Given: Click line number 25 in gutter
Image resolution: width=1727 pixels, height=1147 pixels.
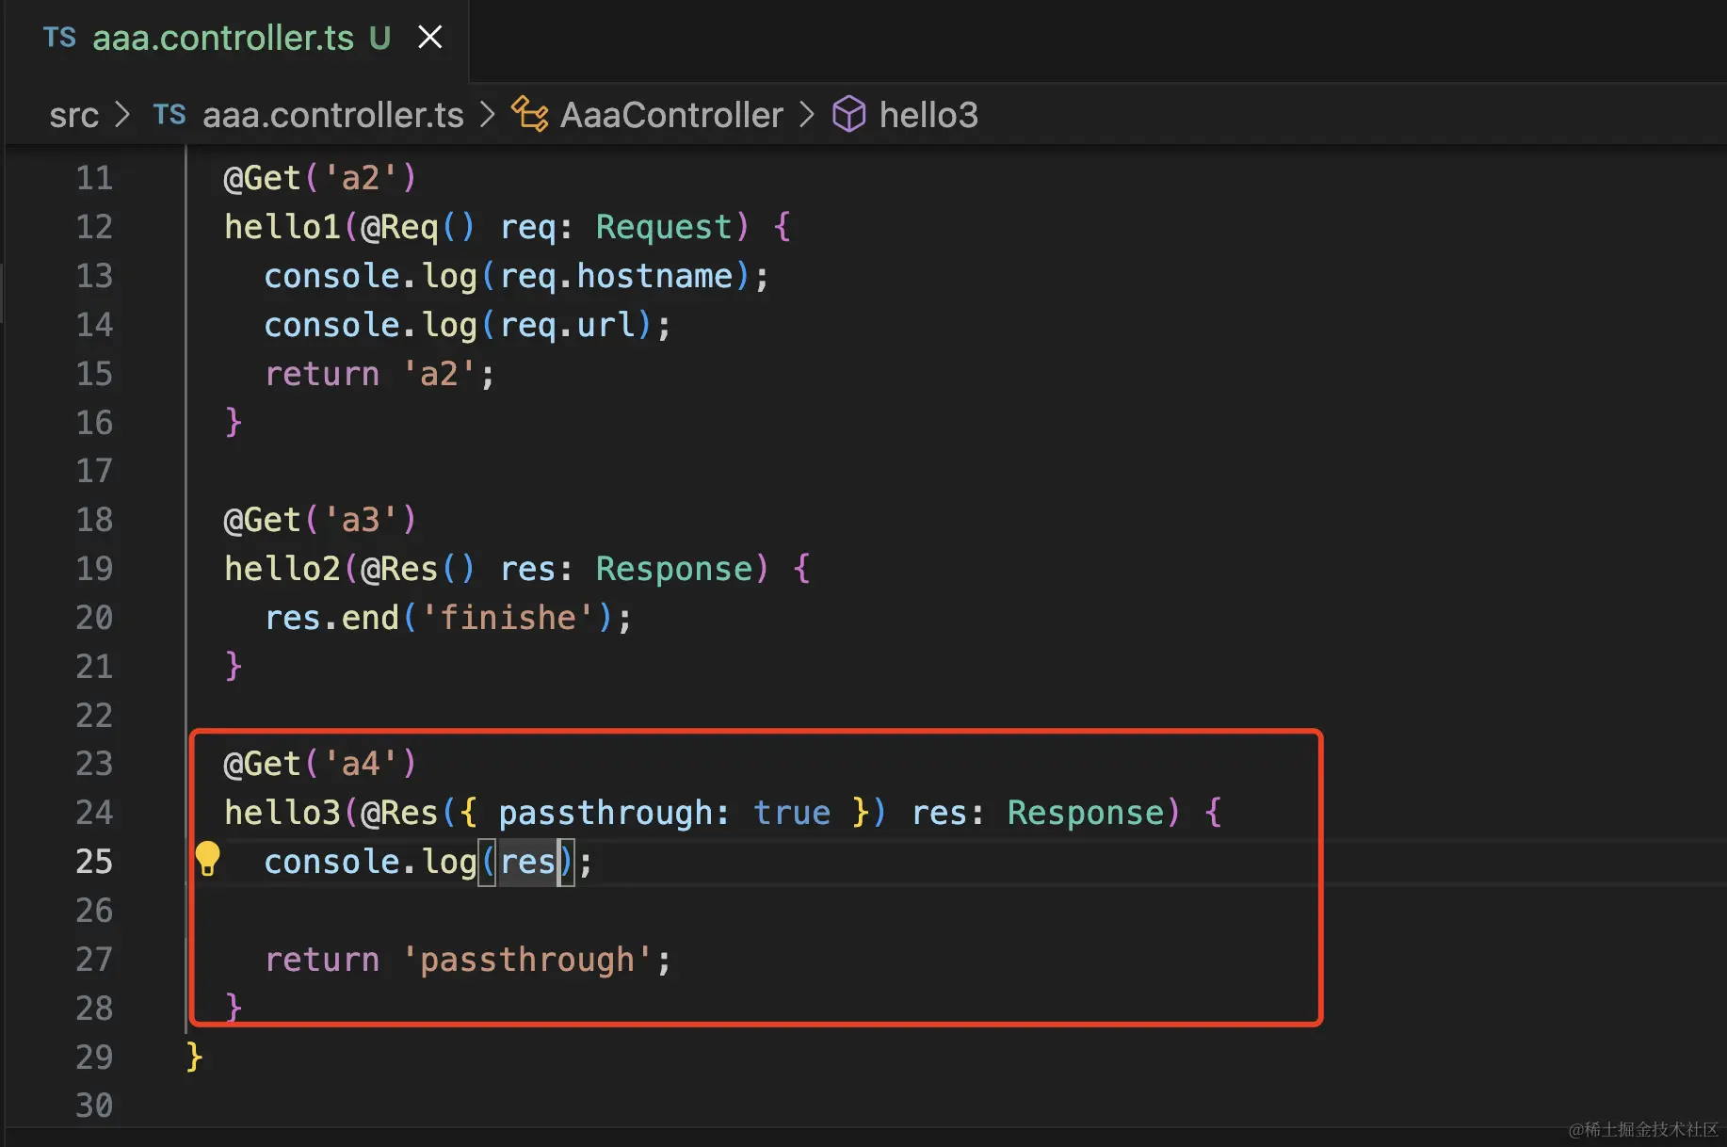Looking at the screenshot, I should [x=94, y=862].
